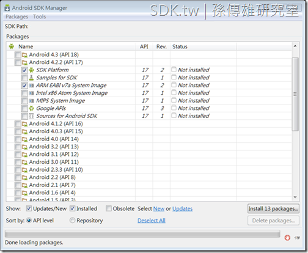Viewport: 308px width, 253px height.
Task: Toggle the Updates/New show filter checkbox
Action: [29, 208]
